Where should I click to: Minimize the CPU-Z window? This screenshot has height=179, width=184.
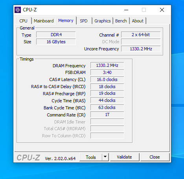126,10
